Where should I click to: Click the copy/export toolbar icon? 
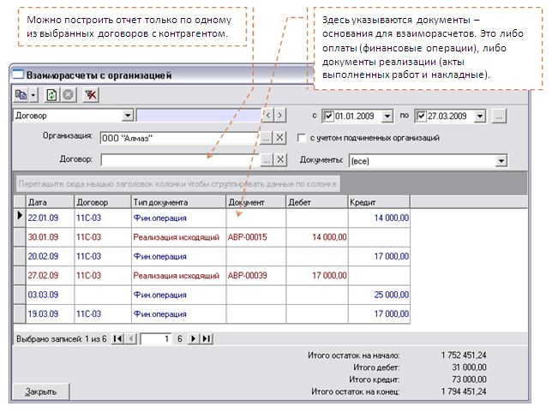21,94
